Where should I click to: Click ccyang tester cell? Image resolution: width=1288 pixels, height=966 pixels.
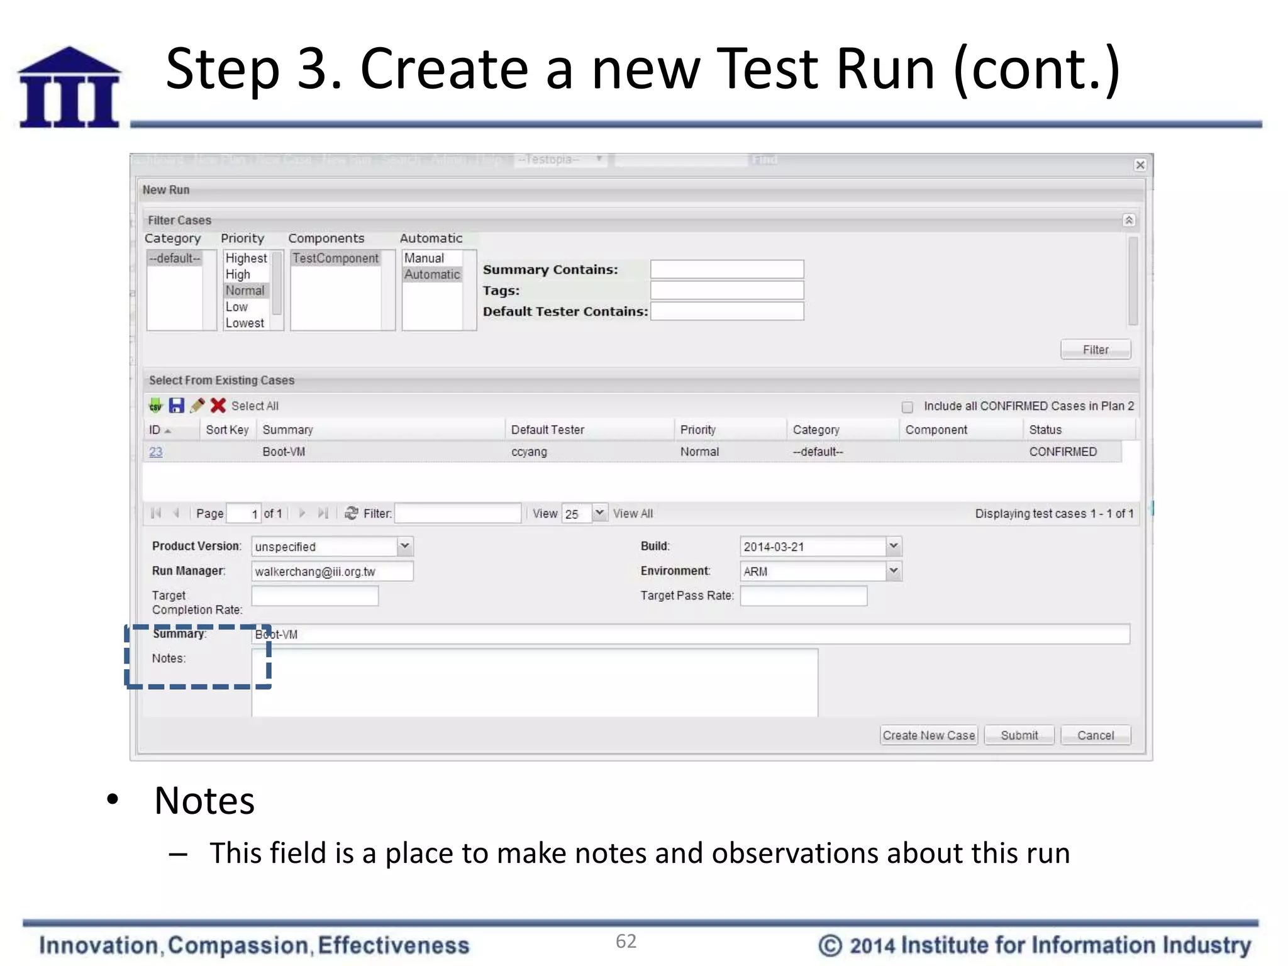tap(529, 452)
